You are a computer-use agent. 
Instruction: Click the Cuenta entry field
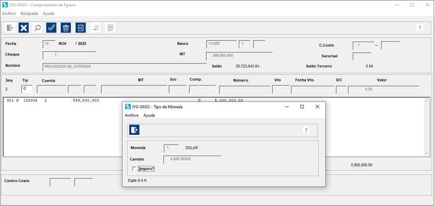[x=51, y=89]
